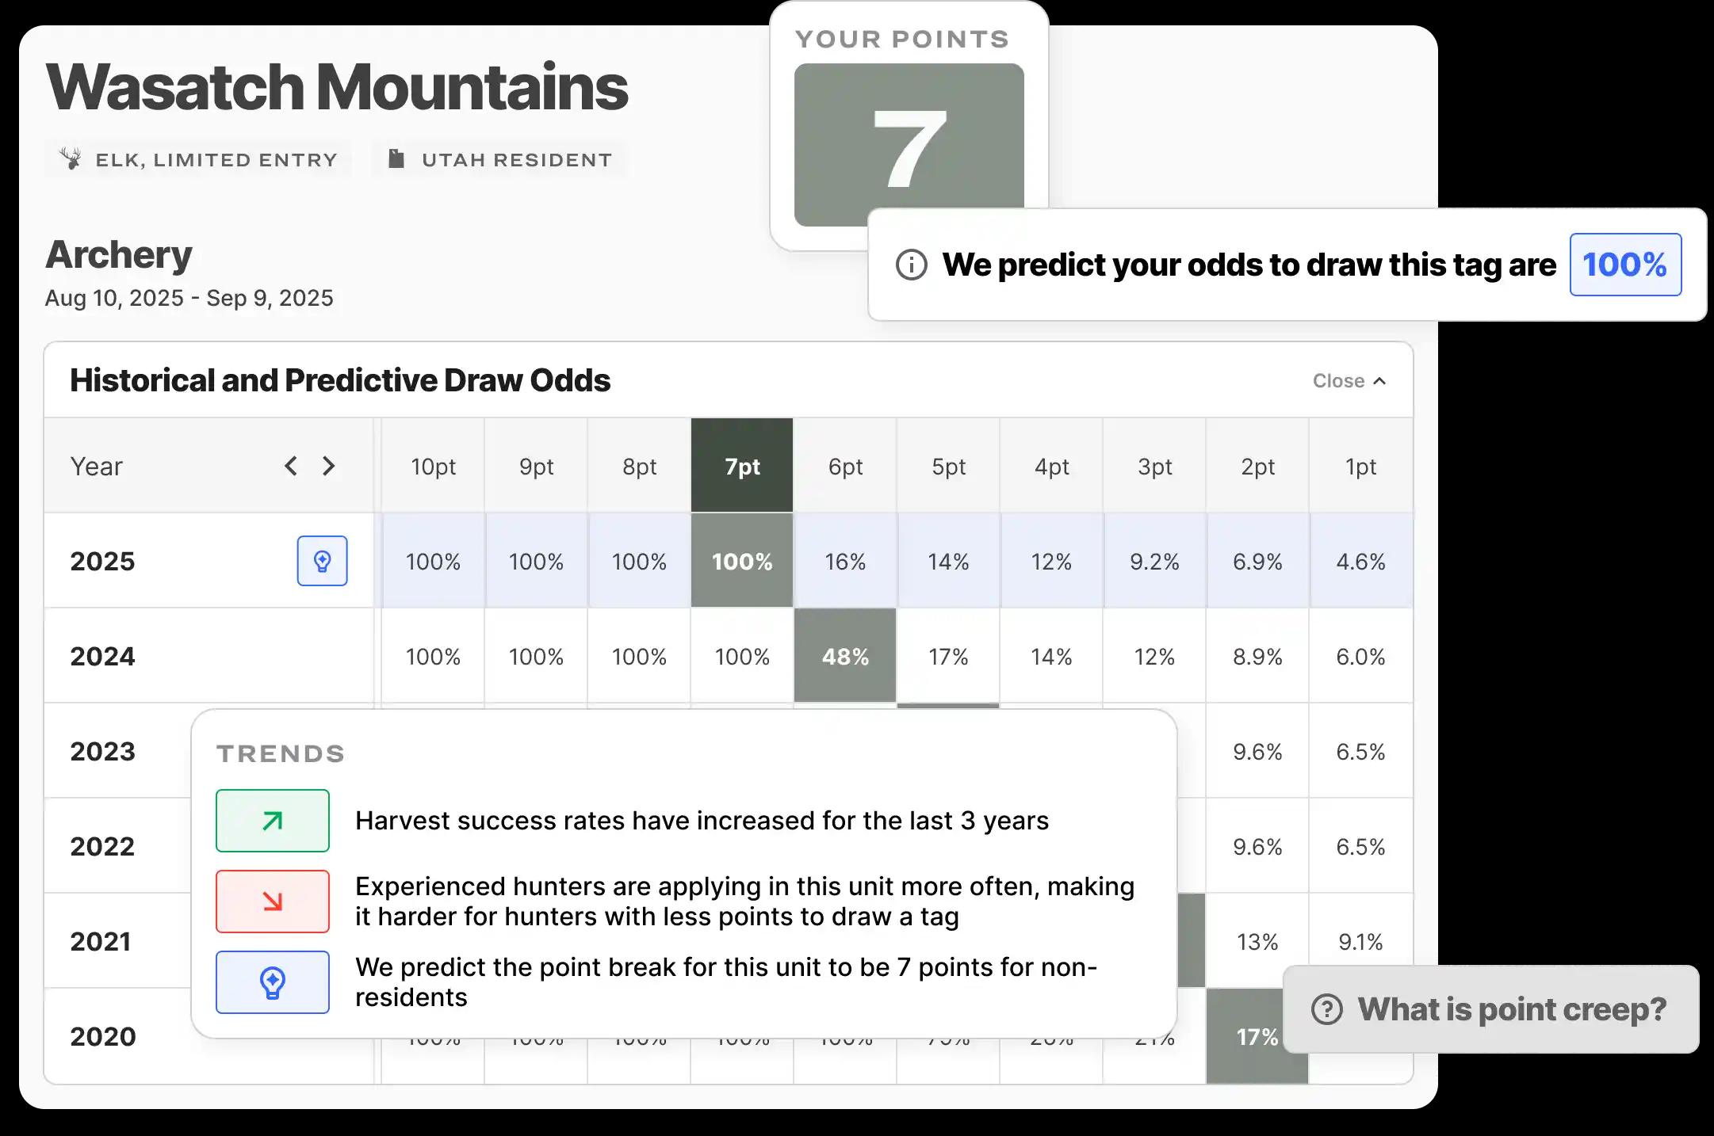
Task: Select the 2021 row in the table
Action: point(101,942)
